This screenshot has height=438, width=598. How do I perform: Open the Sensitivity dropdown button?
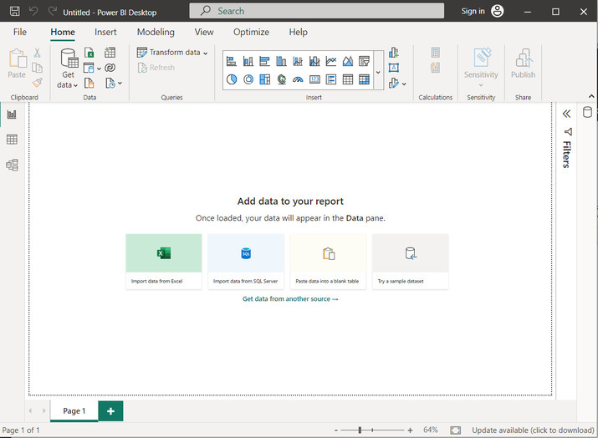(x=481, y=68)
